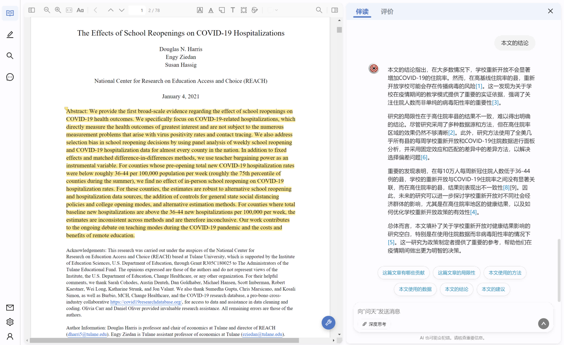Select the pen annotation icon in left sidebar
Viewport: 564px width, 345px height.
point(10,34)
